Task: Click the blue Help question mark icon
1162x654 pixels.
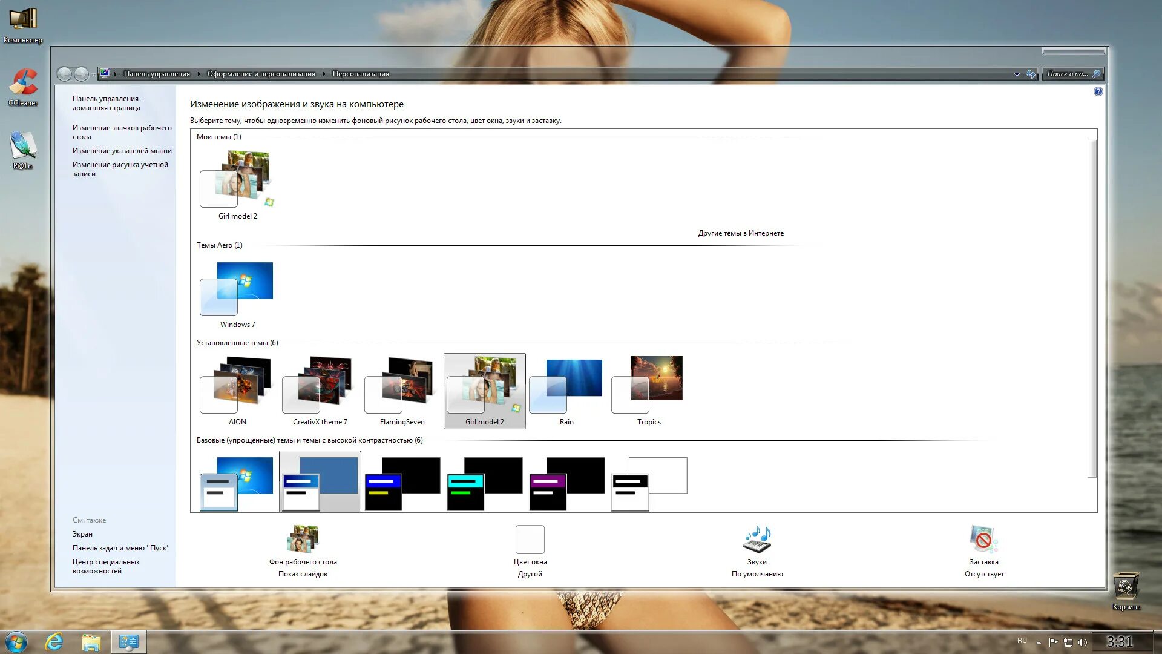Action: [x=1098, y=91]
